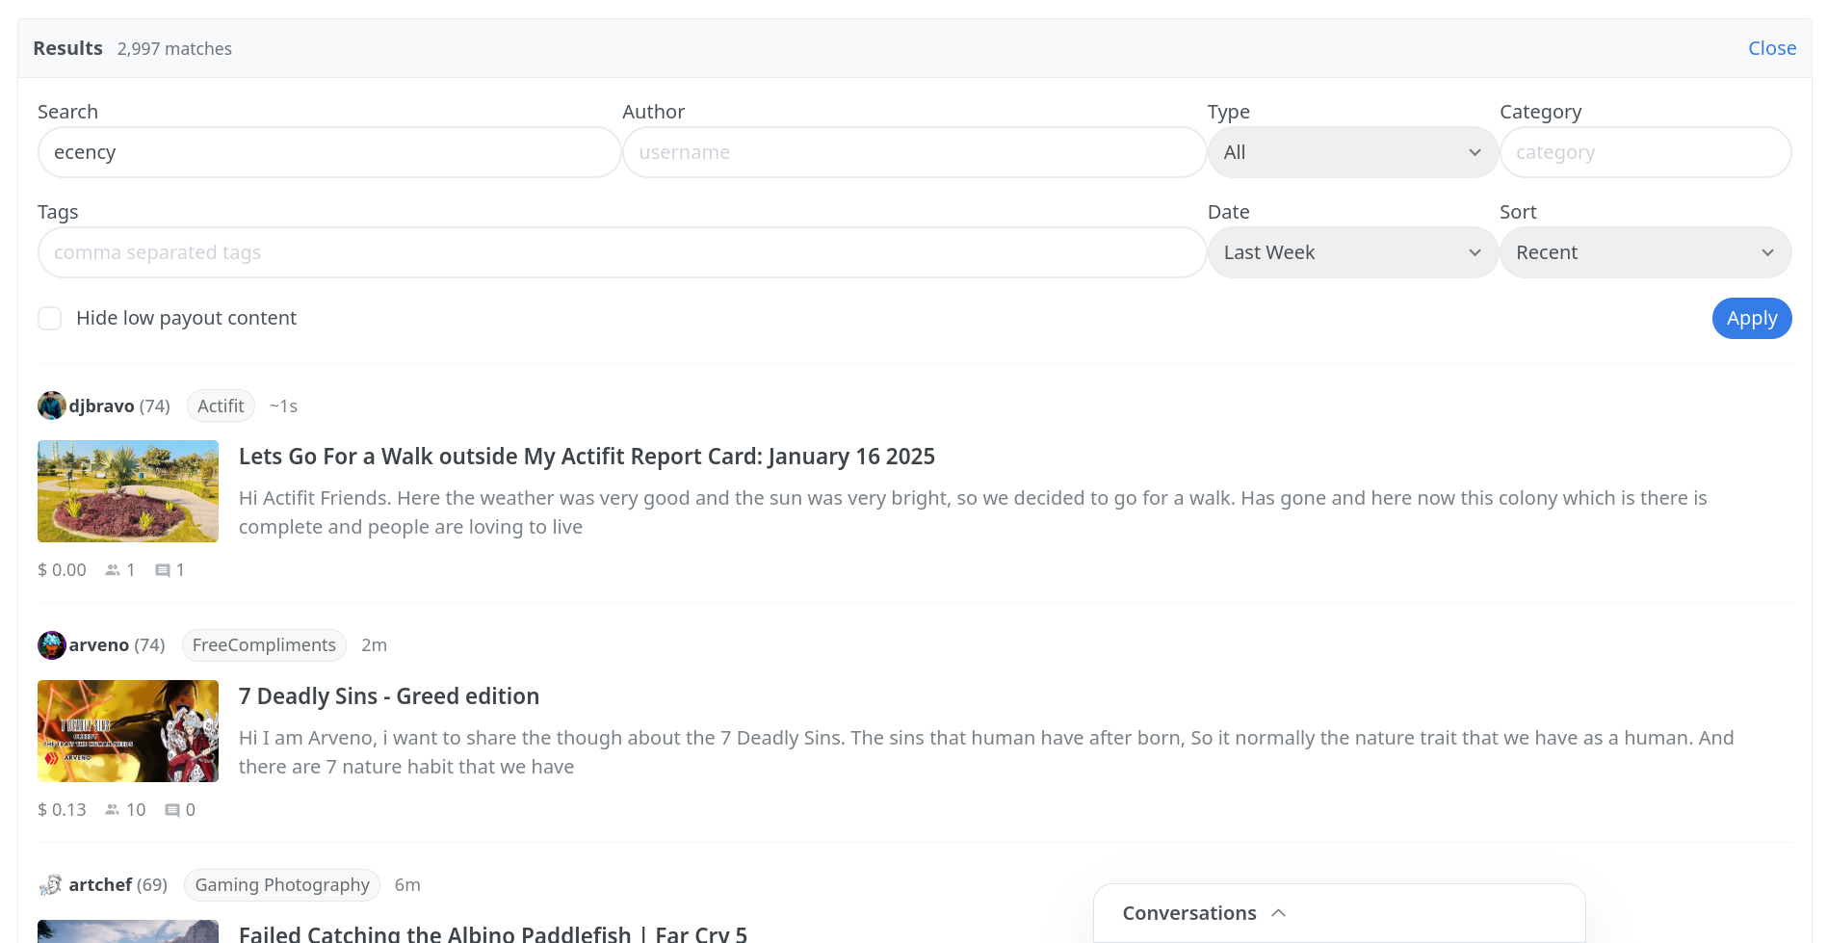Focus the comma separated tags field
This screenshot has width=1827, height=943.
(622, 252)
